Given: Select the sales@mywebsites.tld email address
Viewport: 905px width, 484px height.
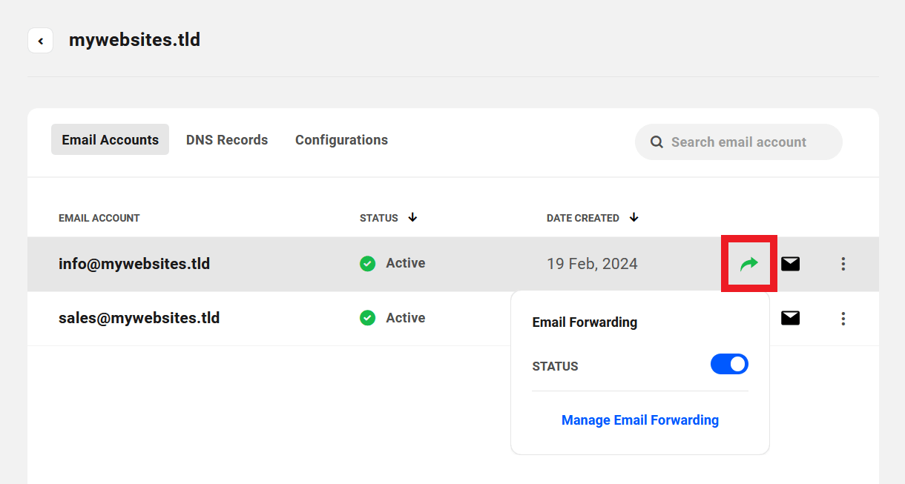Looking at the screenshot, I should pyautogui.click(x=139, y=318).
